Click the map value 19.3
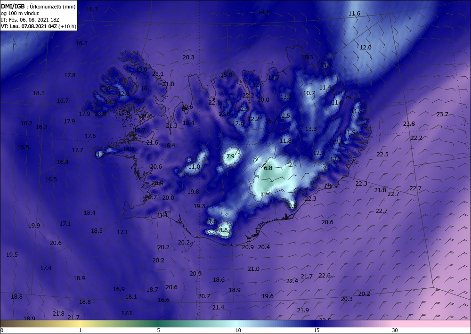The image size is (471, 334). 199,206
